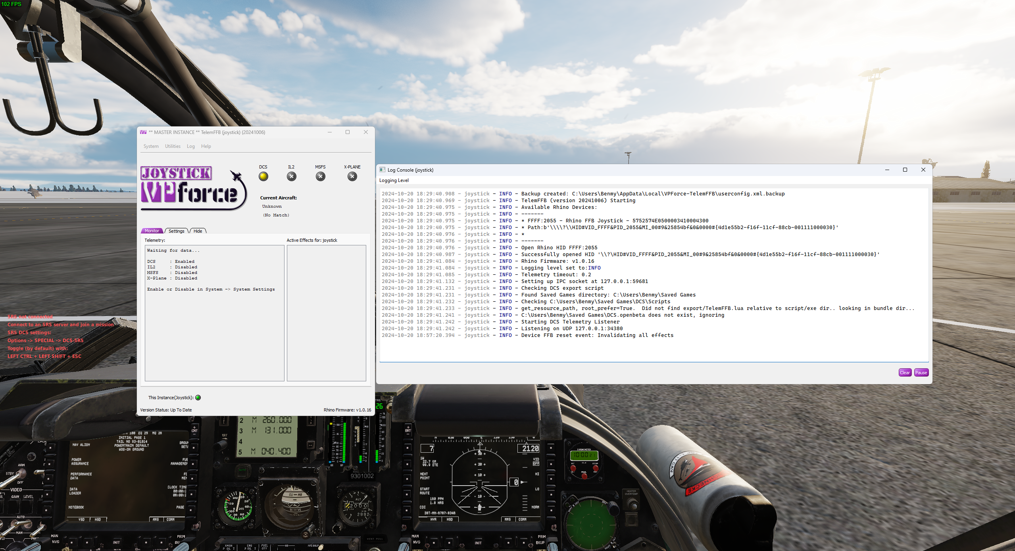Viewport: 1015px width, 551px height.
Task: Switch to the Settings tab
Action: coord(176,231)
